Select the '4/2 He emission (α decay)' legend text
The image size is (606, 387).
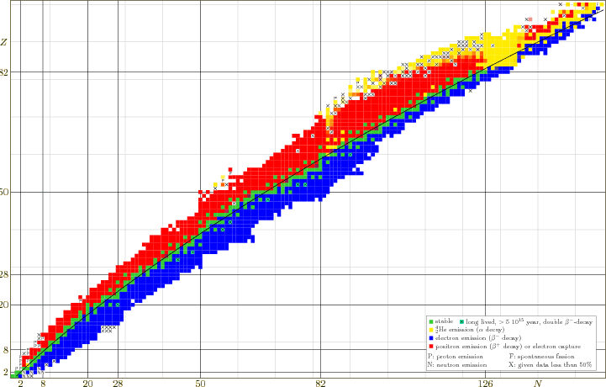[x=470, y=330]
